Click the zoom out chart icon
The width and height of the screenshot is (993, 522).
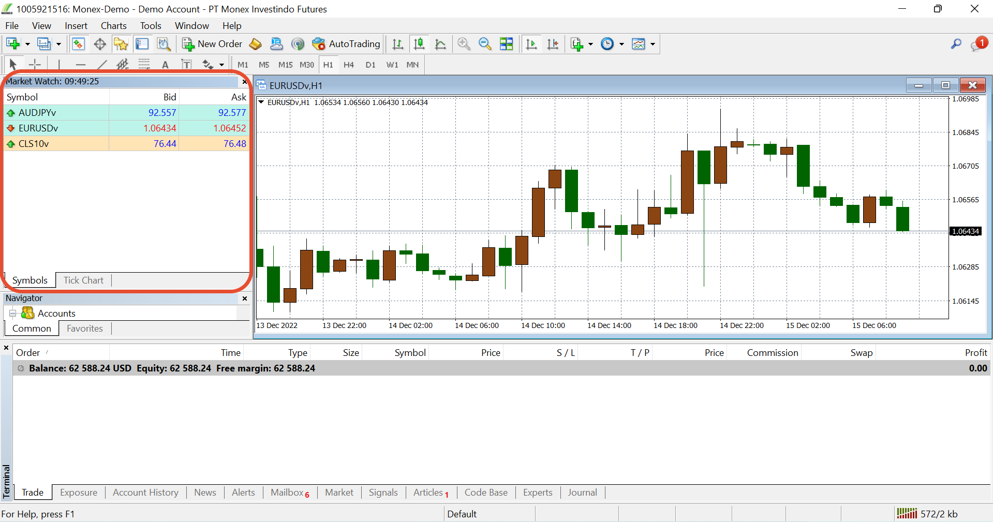coord(485,44)
